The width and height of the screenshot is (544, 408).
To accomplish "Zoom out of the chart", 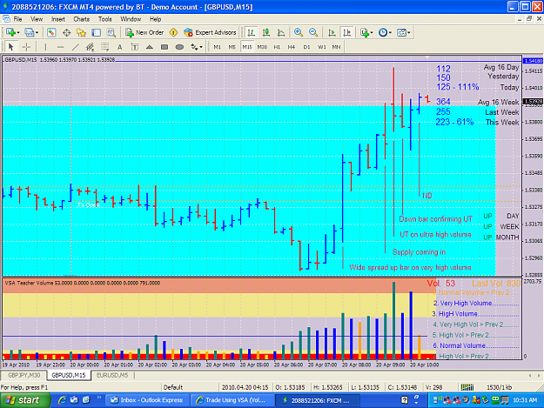I will pyautogui.click(x=313, y=32).
